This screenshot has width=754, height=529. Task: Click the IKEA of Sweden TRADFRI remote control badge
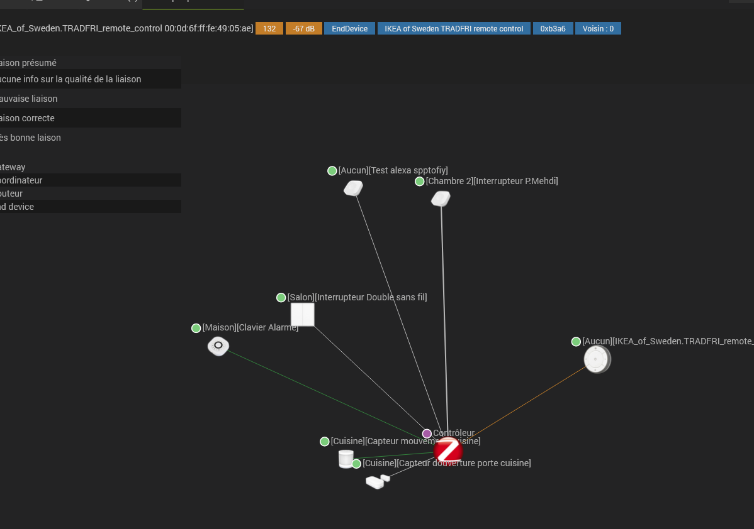[x=454, y=28]
